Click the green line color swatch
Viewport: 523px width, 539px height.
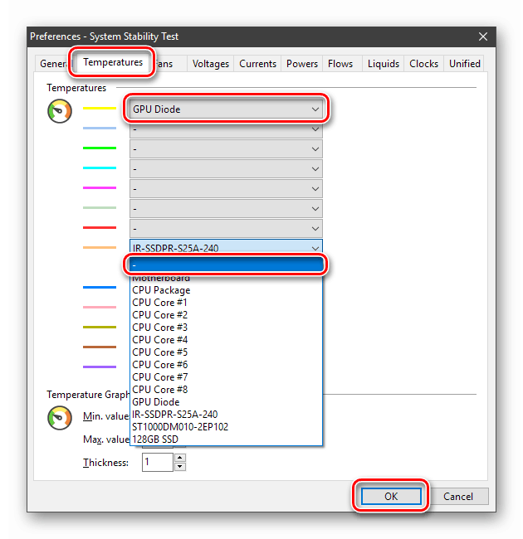pos(100,148)
